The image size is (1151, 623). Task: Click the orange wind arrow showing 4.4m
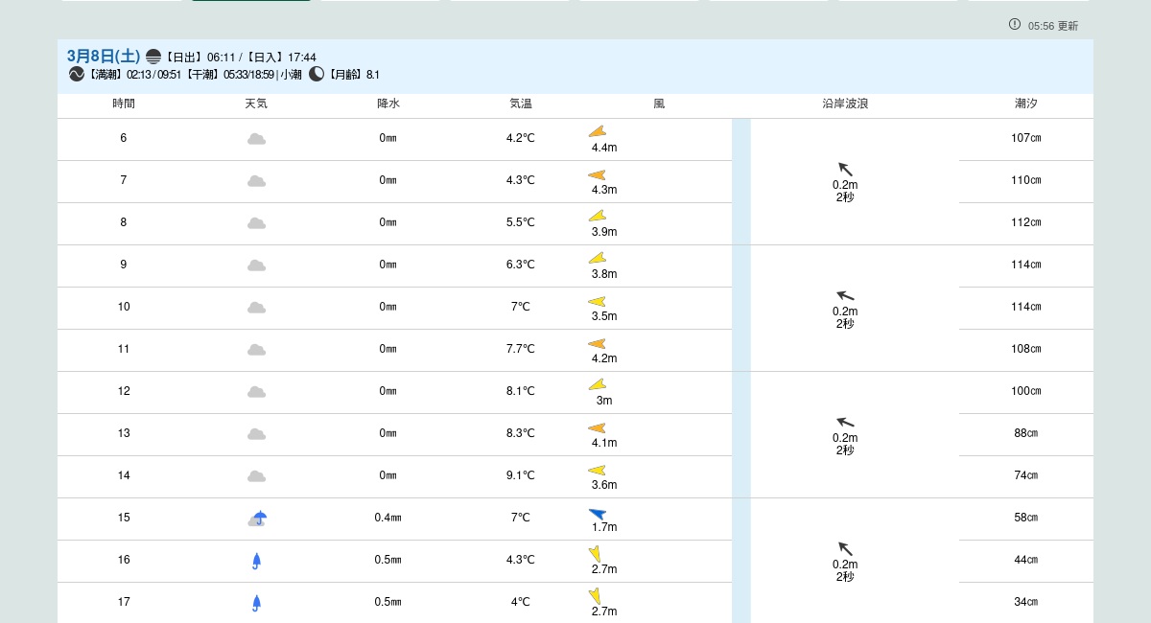(597, 132)
